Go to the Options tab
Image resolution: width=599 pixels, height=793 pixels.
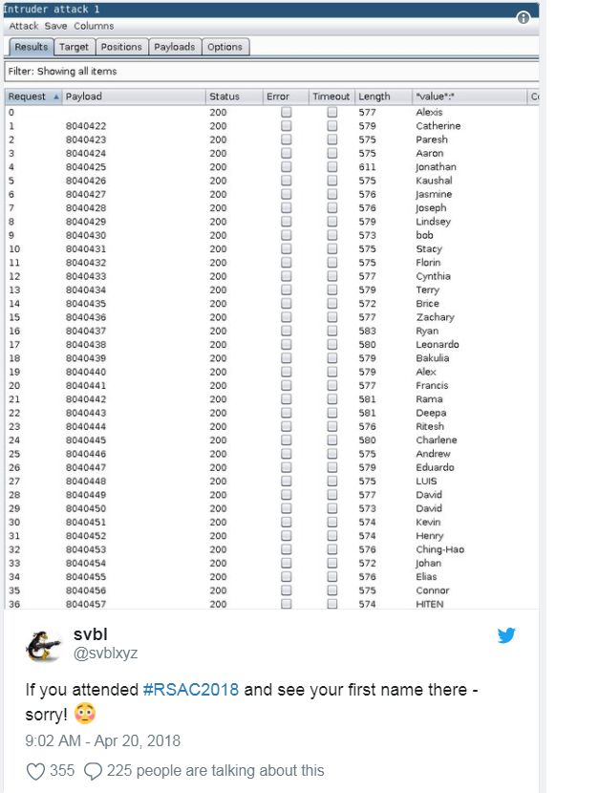pos(225,47)
